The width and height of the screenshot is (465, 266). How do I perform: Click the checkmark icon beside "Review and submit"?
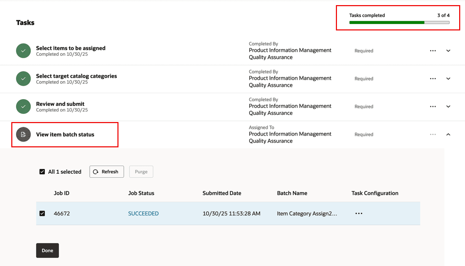23,106
